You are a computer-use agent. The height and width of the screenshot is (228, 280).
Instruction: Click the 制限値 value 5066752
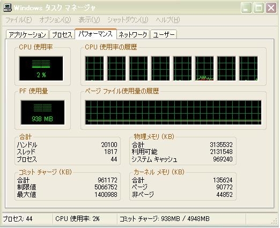[106, 187]
